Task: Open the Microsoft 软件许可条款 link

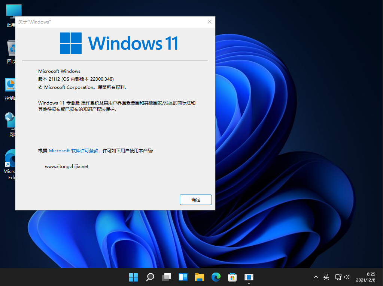Action: tap(73, 150)
